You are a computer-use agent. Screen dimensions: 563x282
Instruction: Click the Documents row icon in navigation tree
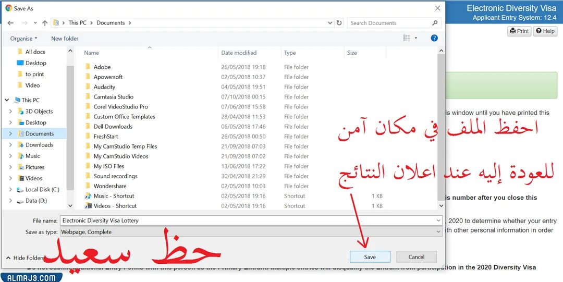click(20, 133)
